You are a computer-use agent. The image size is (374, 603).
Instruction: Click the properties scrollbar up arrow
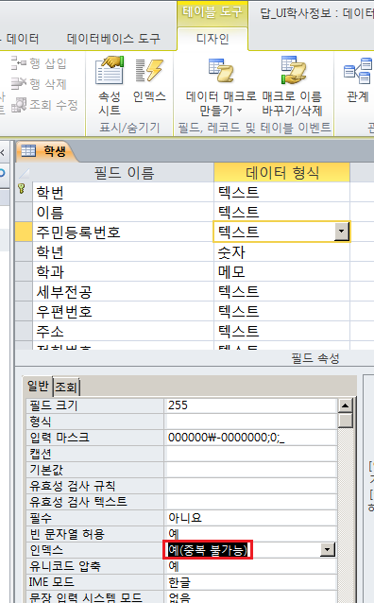coord(345,405)
